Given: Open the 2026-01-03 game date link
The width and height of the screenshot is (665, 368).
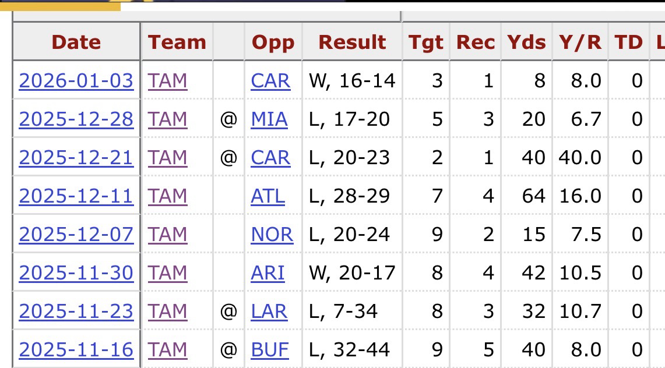Looking at the screenshot, I should coord(76,80).
